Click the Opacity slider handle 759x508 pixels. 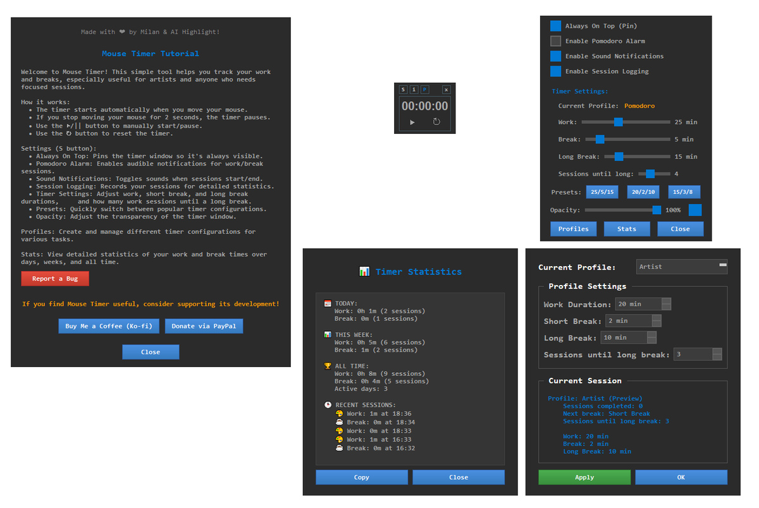click(657, 210)
